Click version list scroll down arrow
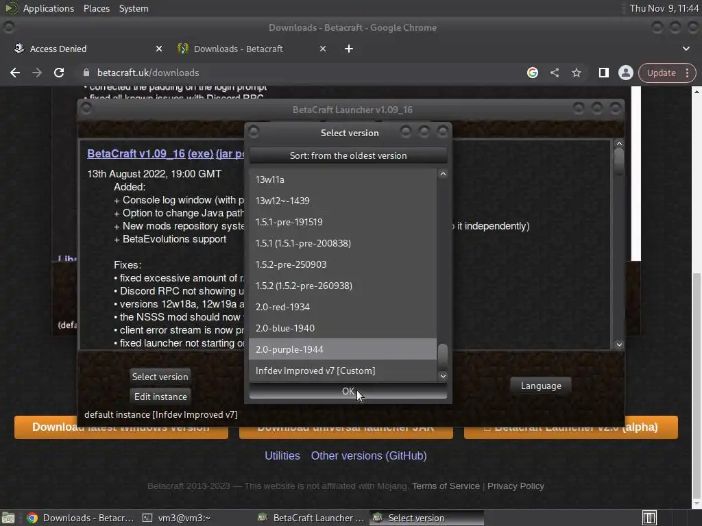Image resolution: width=702 pixels, height=526 pixels. 443,376
